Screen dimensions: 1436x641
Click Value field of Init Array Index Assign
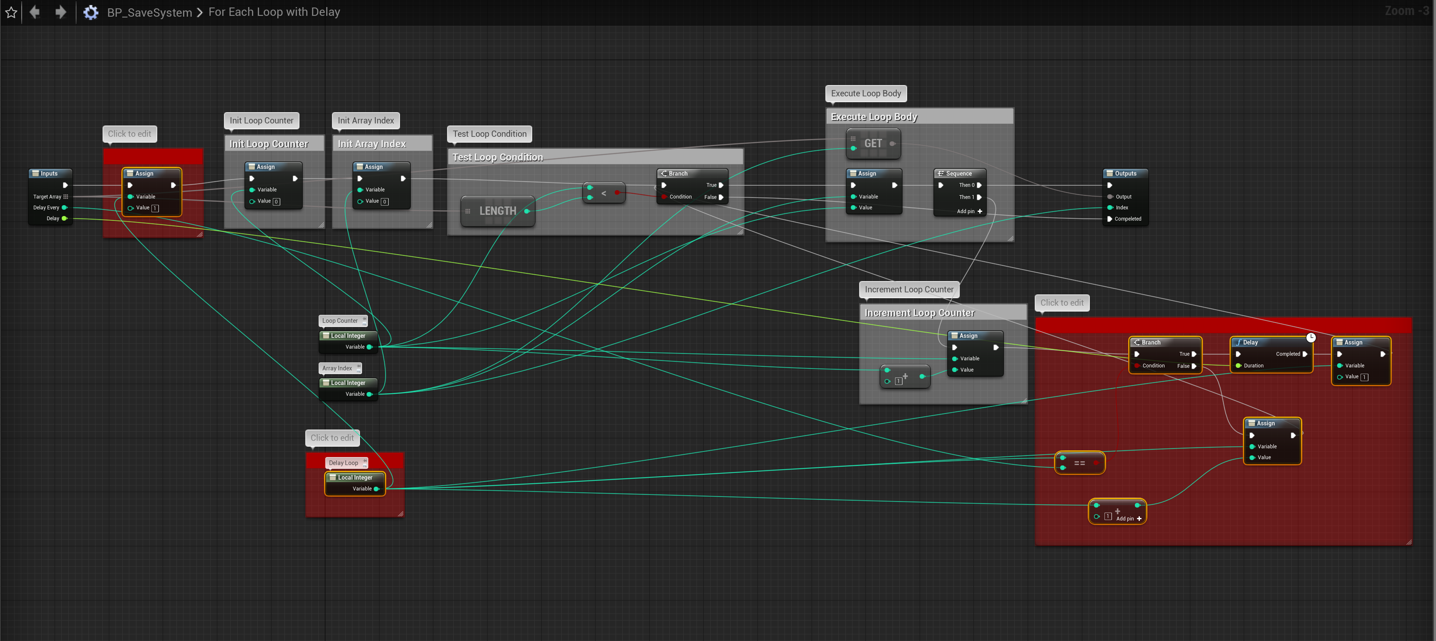click(x=384, y=201)
